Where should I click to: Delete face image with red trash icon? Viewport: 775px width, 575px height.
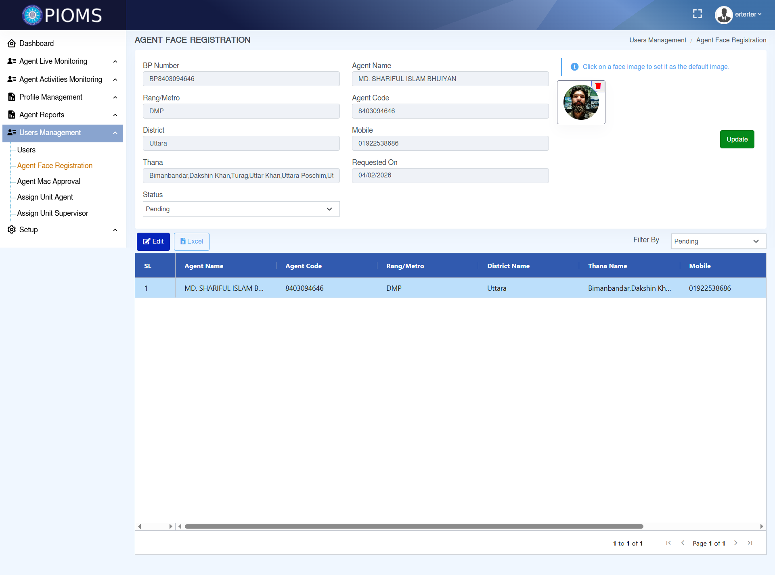(598, 86)
